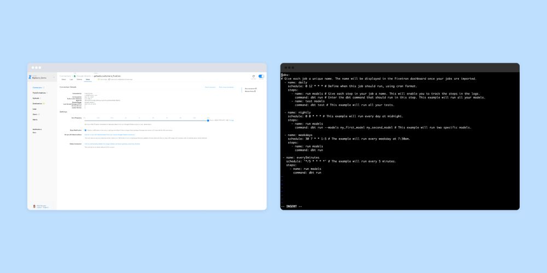Toggle the connector enabled switch

coord(261,76)
